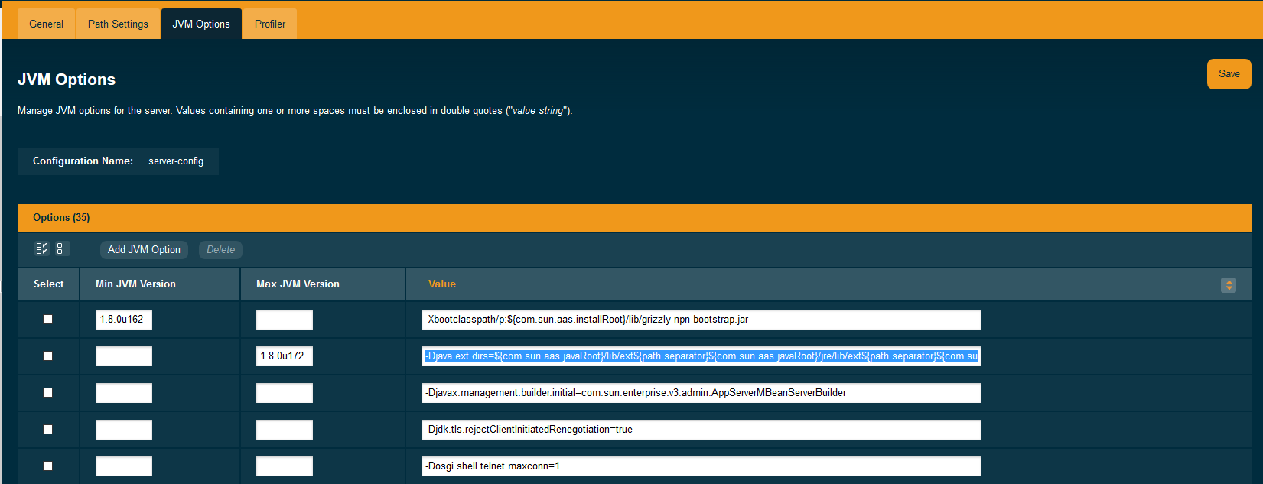Enable checkbox for rejectClientInitiatedRenegotiation option
Screen dimensions: 1263x484
pyautogui.click(x=48, y=430)
